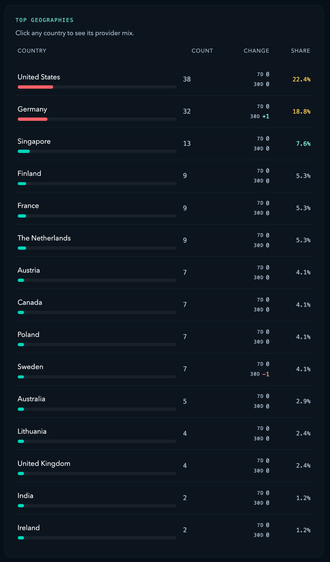Open Singapore's provider mix details

(x=34, y=141)
